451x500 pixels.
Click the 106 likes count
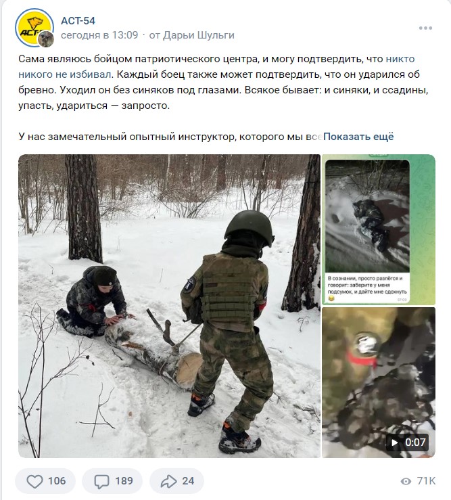click(57, 481)
